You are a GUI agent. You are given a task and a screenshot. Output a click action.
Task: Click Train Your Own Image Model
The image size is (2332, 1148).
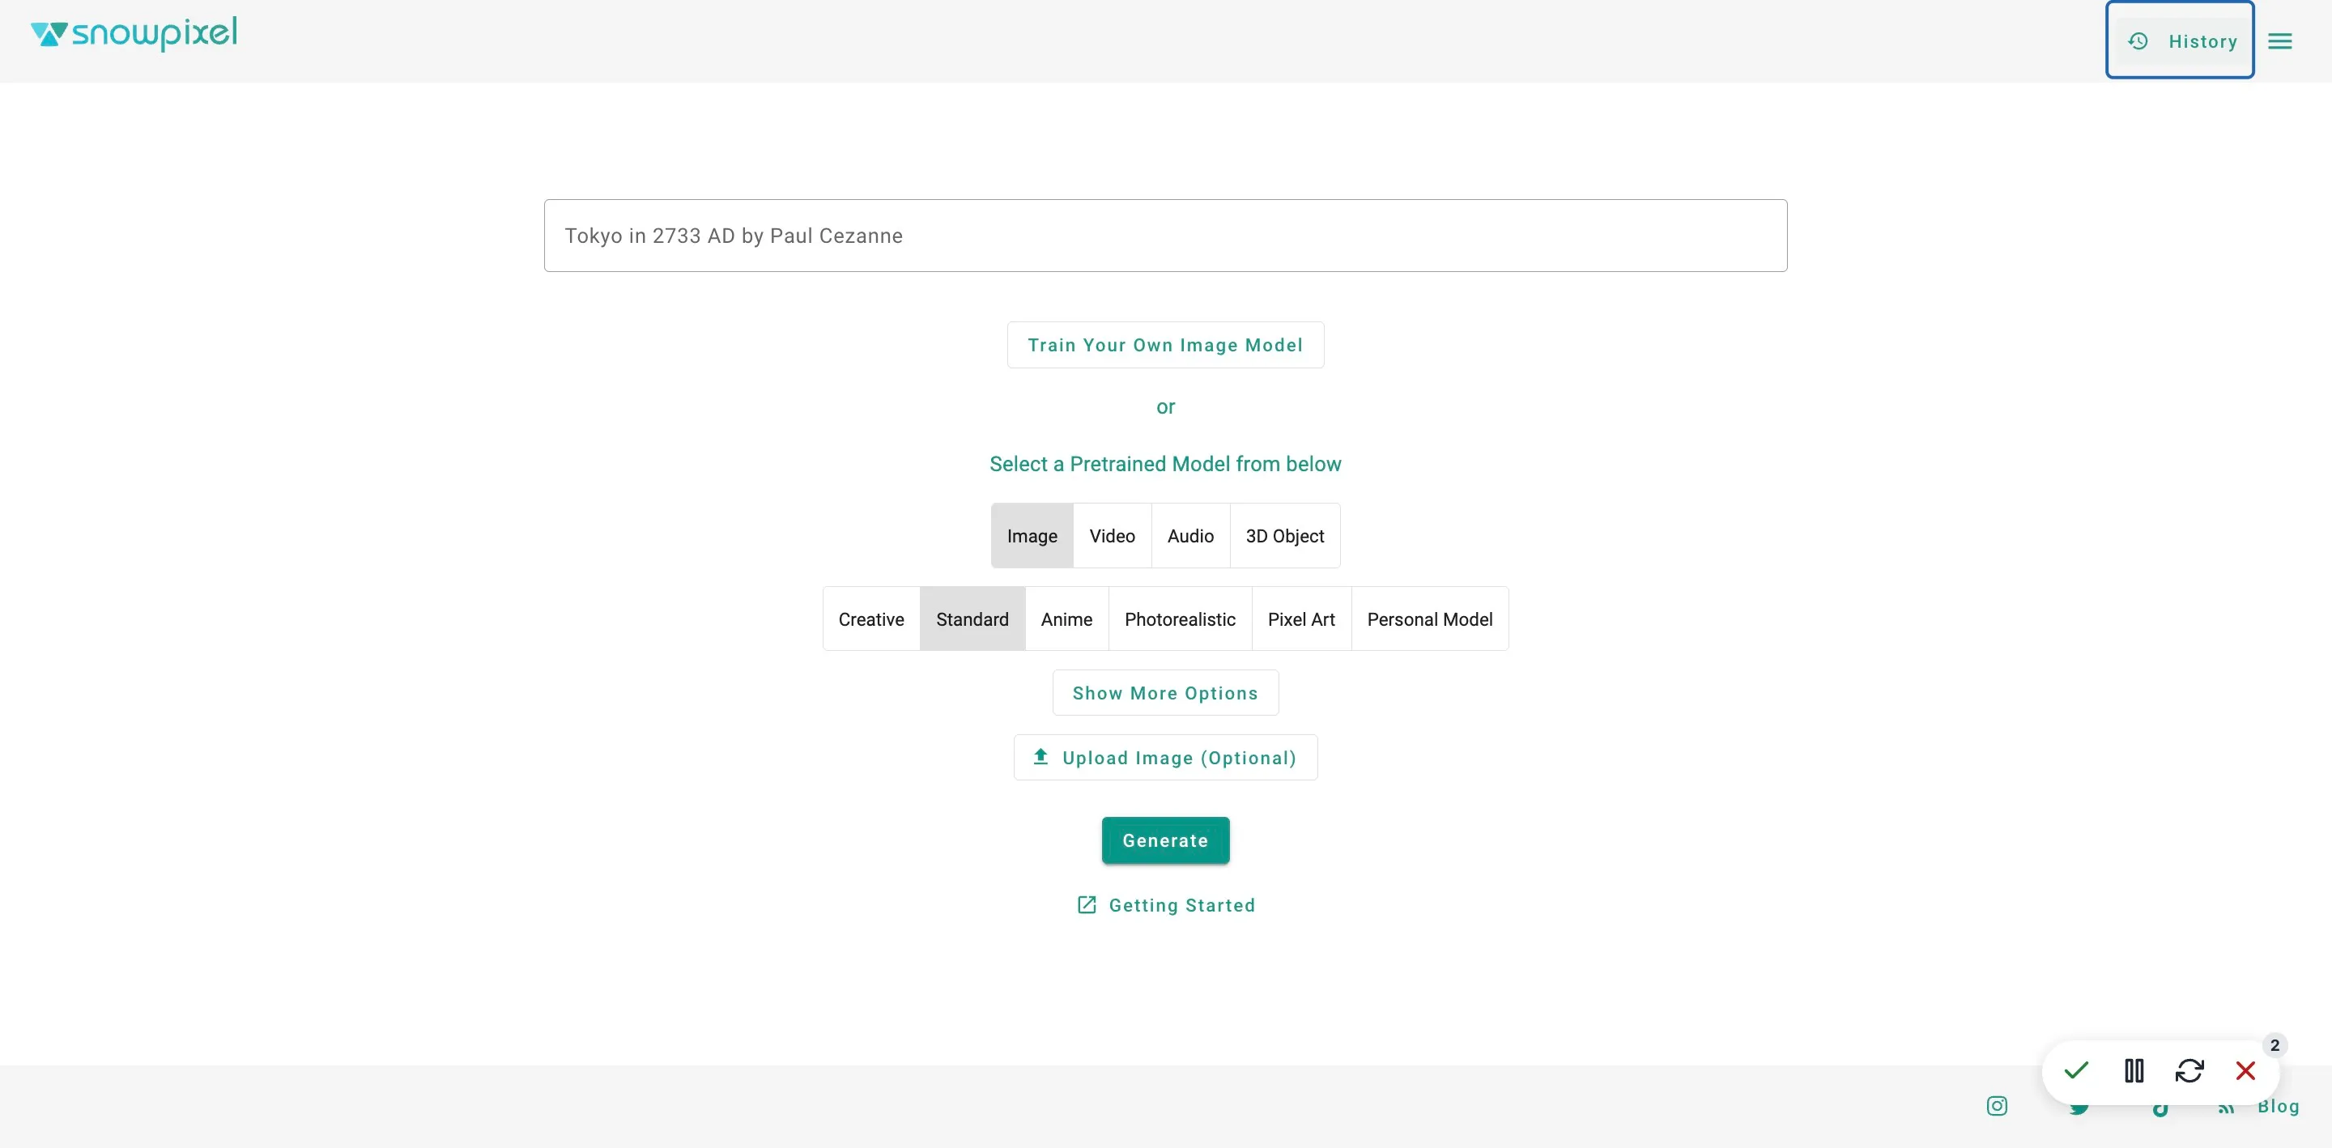tap(1165, 345)
